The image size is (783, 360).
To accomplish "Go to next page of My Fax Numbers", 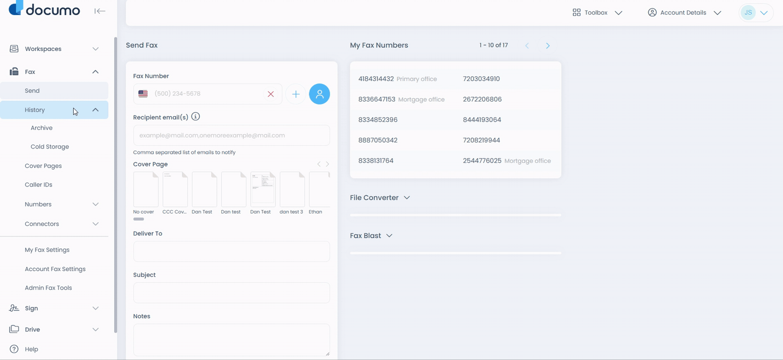I will 548,45.
